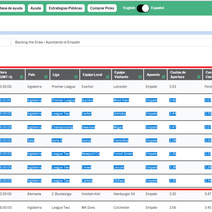Toggle the English/Español language switch
The image size is (212, 212).
tap(143, 8)
